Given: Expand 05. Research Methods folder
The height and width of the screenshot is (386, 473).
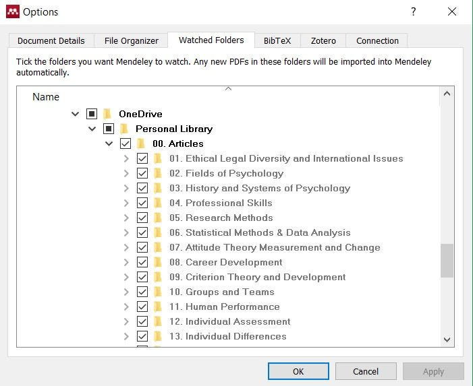Looking at the screenshot, I should 126,218.
